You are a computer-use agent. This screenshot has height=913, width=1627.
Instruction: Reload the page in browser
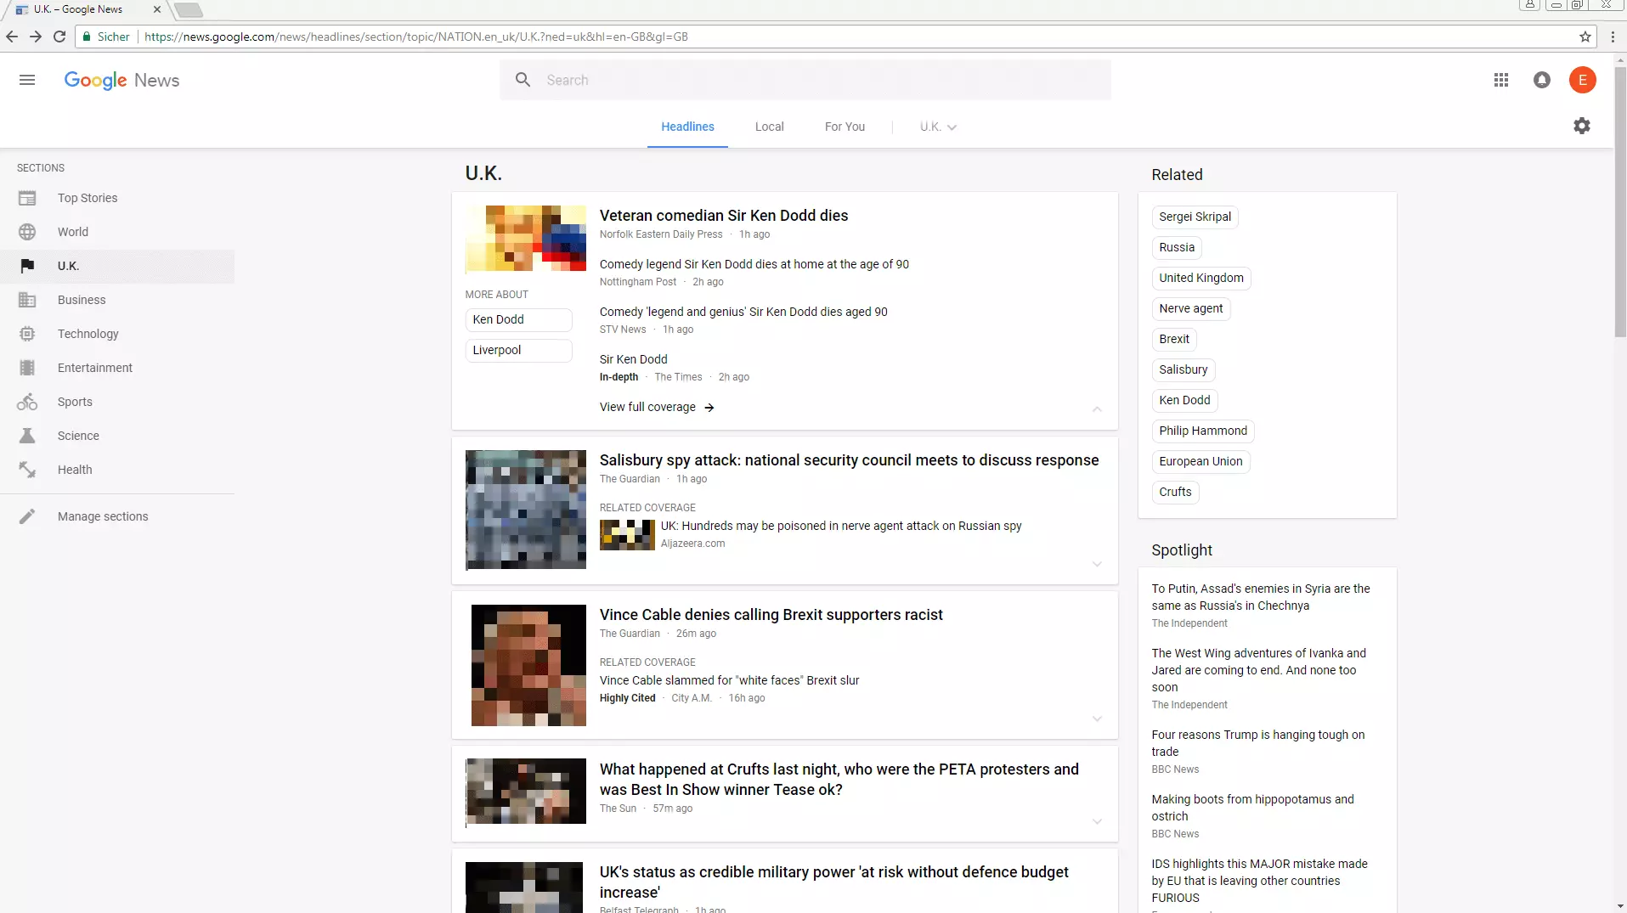(x=59, y=37)
